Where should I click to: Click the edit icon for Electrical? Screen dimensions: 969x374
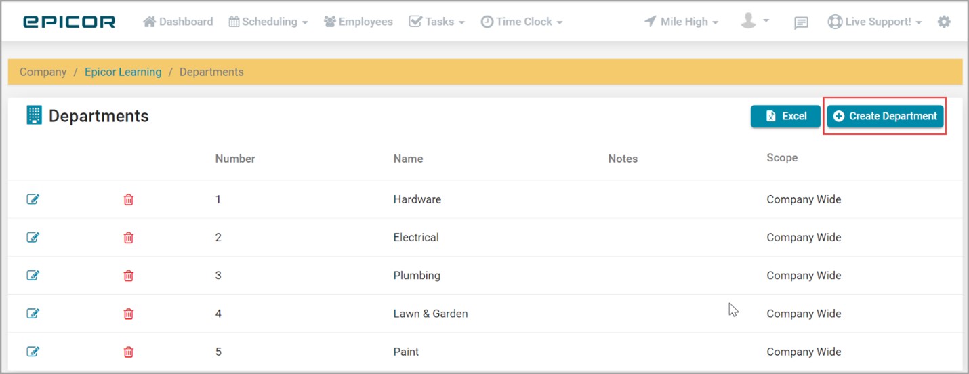click(x=33, y=237)
